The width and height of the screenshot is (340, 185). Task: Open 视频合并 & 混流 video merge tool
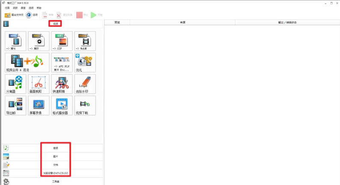(27, 63)
